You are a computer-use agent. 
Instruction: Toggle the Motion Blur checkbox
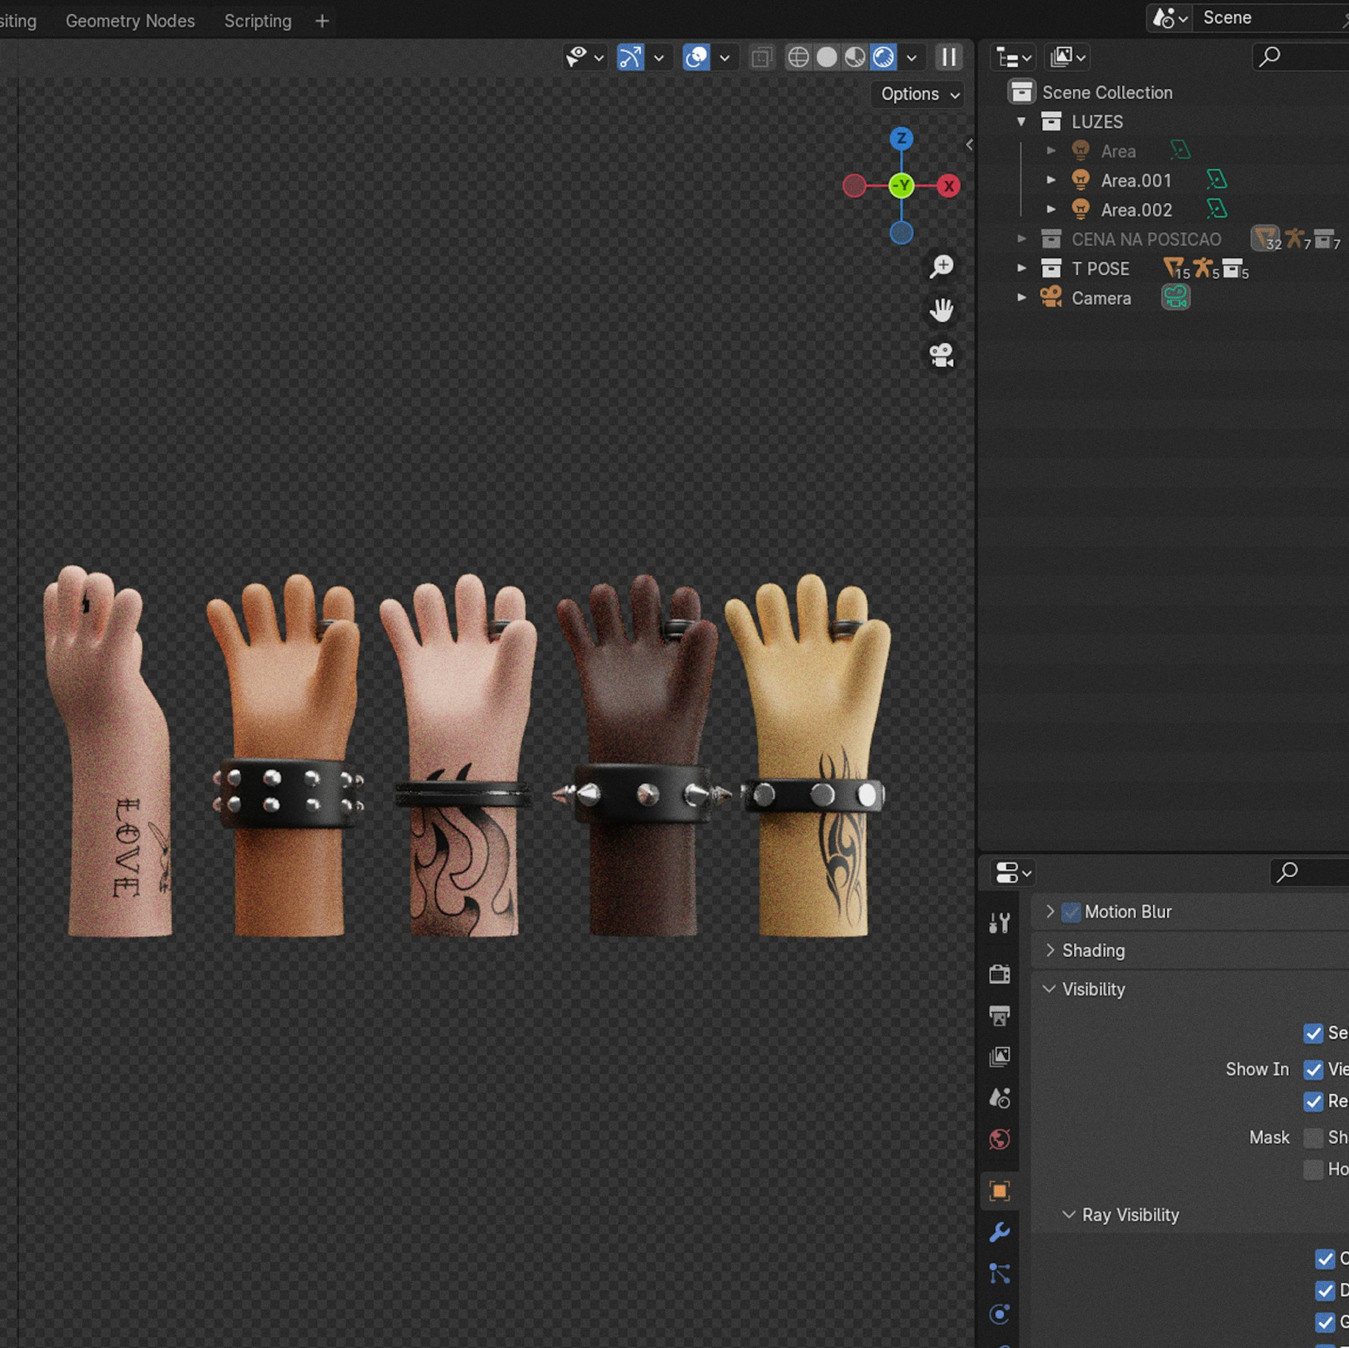1071,912
